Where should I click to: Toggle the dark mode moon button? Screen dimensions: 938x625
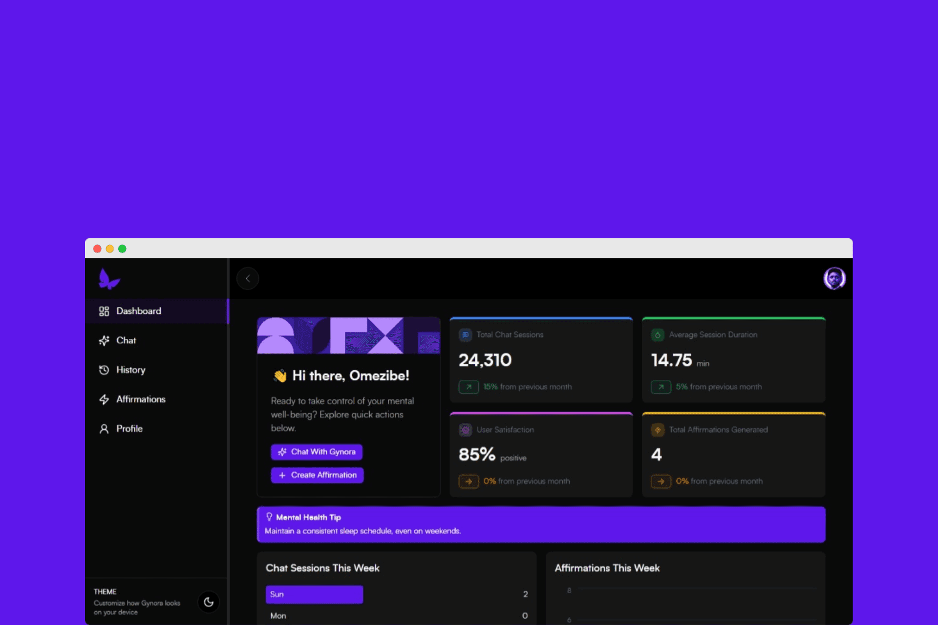pos(209,602)
